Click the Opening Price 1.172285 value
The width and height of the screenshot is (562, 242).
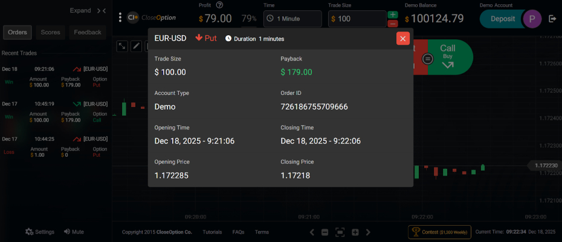[172, 175]
